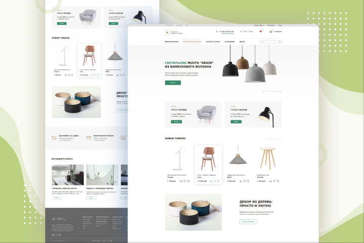Open the СТОЛЫ И СТУЛЬЯ menu item
364x243 pixels.
213,42
